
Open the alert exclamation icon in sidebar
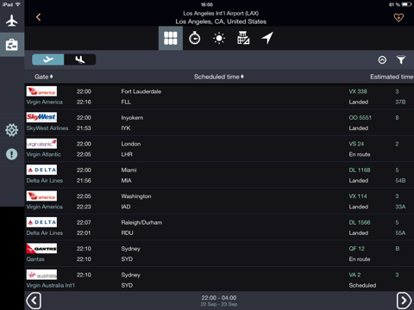point(11,154)
